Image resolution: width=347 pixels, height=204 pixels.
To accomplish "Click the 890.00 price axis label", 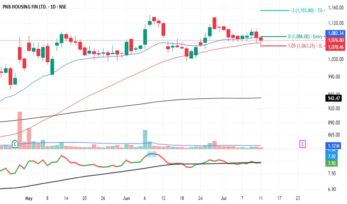I will (334, 123).
